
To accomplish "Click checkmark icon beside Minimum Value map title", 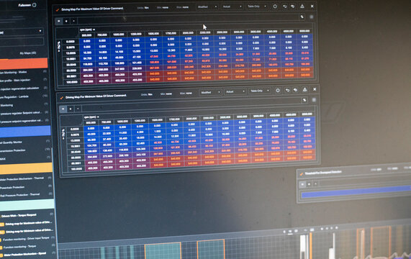I will click(61, 98).
